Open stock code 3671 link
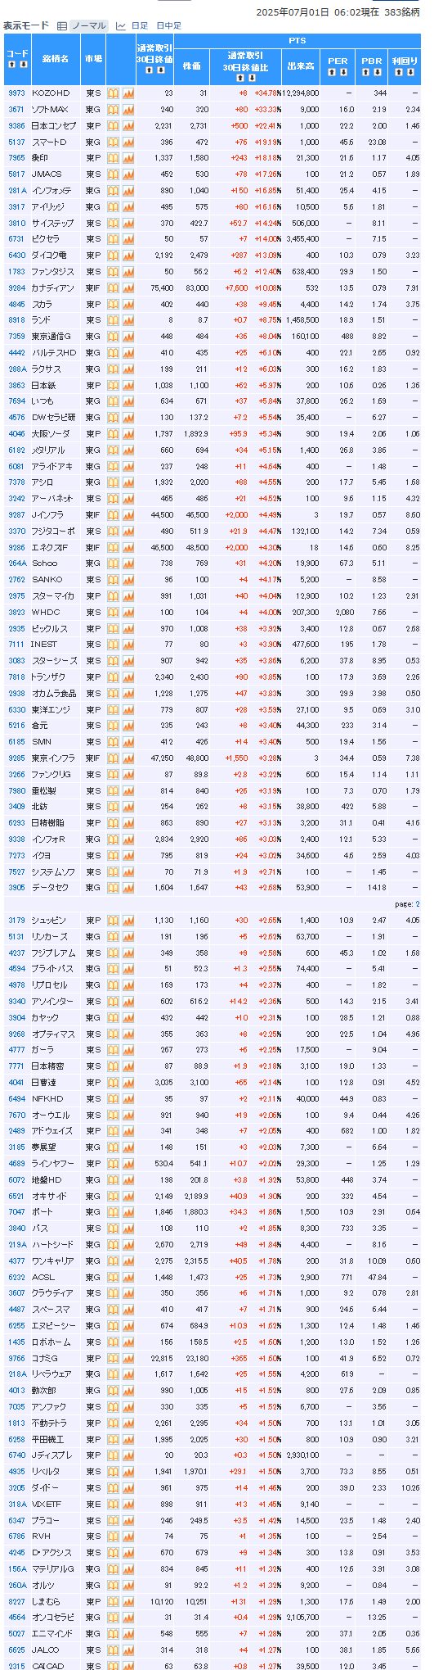The height and width of the screenshot is (1670, 434). click(16, 110)
